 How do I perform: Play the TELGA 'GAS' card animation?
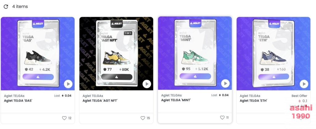[x=68, y=84]
